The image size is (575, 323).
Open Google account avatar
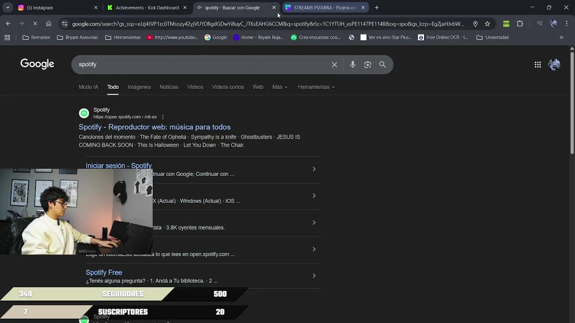554,65
